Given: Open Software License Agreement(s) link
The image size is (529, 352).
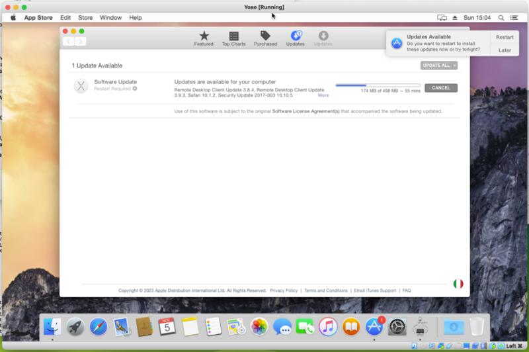Looking at the screenshot, I should [x=305, y=111].
